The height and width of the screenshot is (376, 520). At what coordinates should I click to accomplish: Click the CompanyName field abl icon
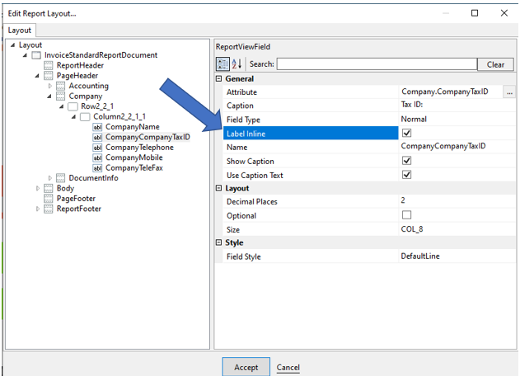tap(97, 127)
